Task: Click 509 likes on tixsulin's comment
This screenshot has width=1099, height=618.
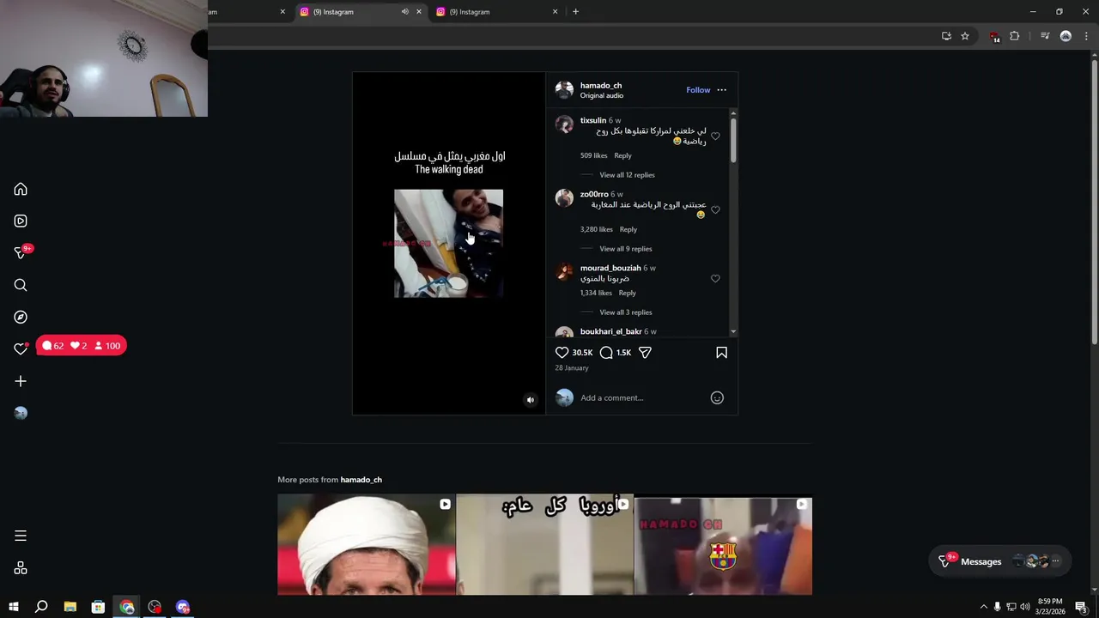Action: point(593,155)
